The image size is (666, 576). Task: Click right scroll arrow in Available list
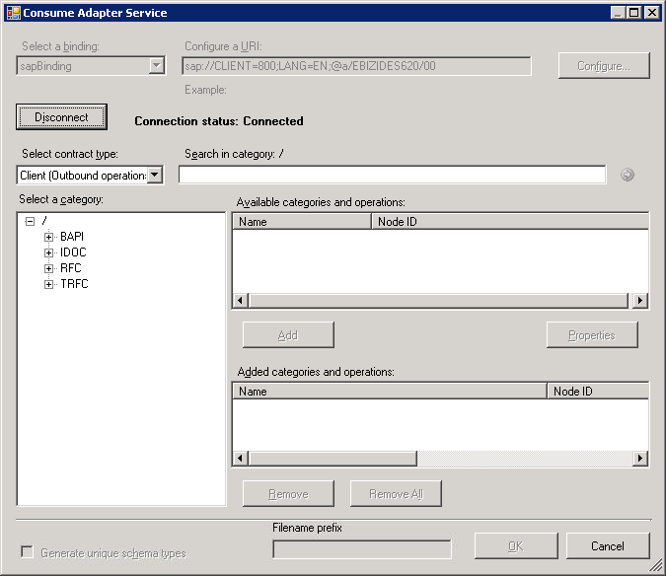[x=640, y=300]
